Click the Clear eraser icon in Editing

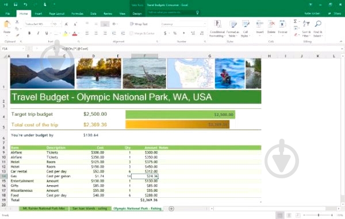coord(296,34)
